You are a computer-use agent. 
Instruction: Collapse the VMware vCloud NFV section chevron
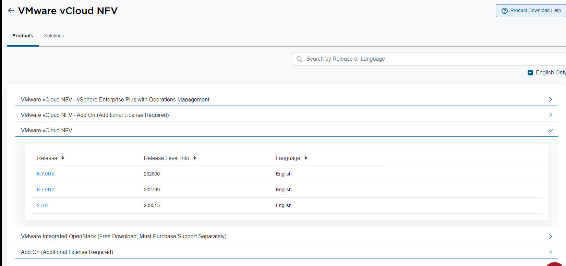point(550,131)
